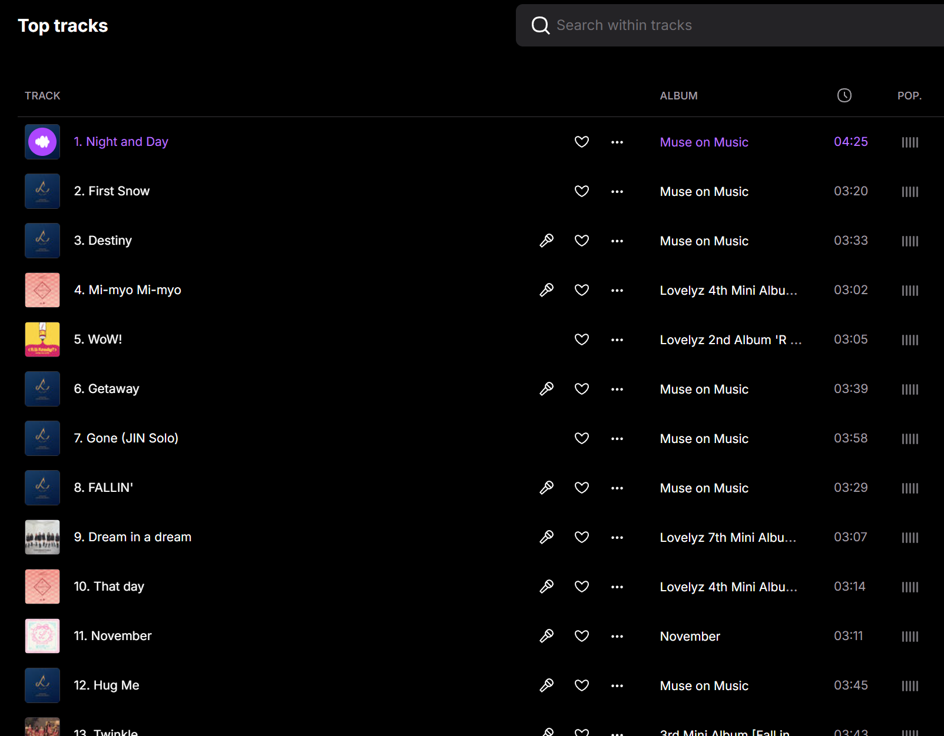The width and height of the screenshot is (944, 736).
Task: Sort tracks by the POP. column header
Action: pos(909,96)
